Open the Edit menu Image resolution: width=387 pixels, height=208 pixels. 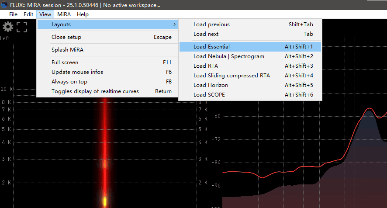[x=28, y=14]
